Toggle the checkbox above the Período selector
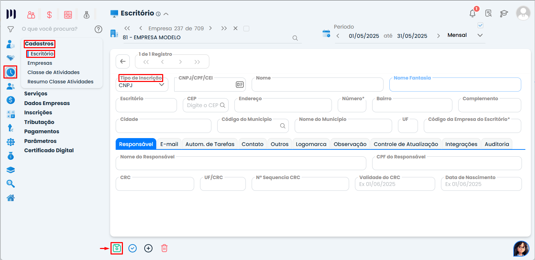The image size is (535, 260). [481, 25]
